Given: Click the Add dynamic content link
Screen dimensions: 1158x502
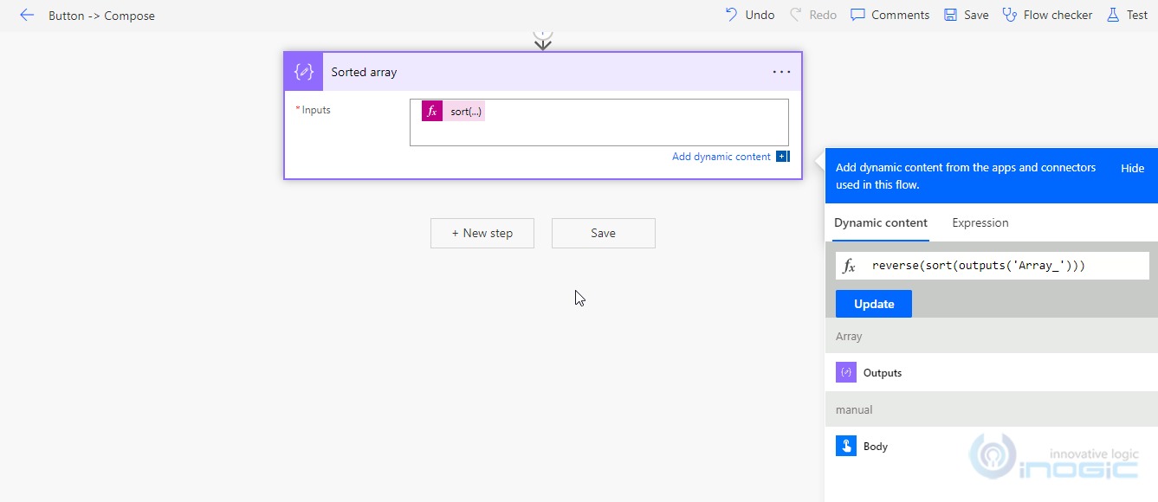Looking at the screenshot, I should tap(721, 157).
